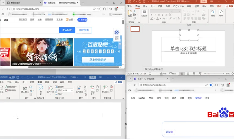Click the Bold button in PowerPoint
Screen dimensions: 234x139
point(151,15)
